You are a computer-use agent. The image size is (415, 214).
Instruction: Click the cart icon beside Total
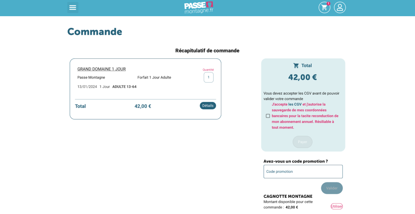click(x=296, y=66)
